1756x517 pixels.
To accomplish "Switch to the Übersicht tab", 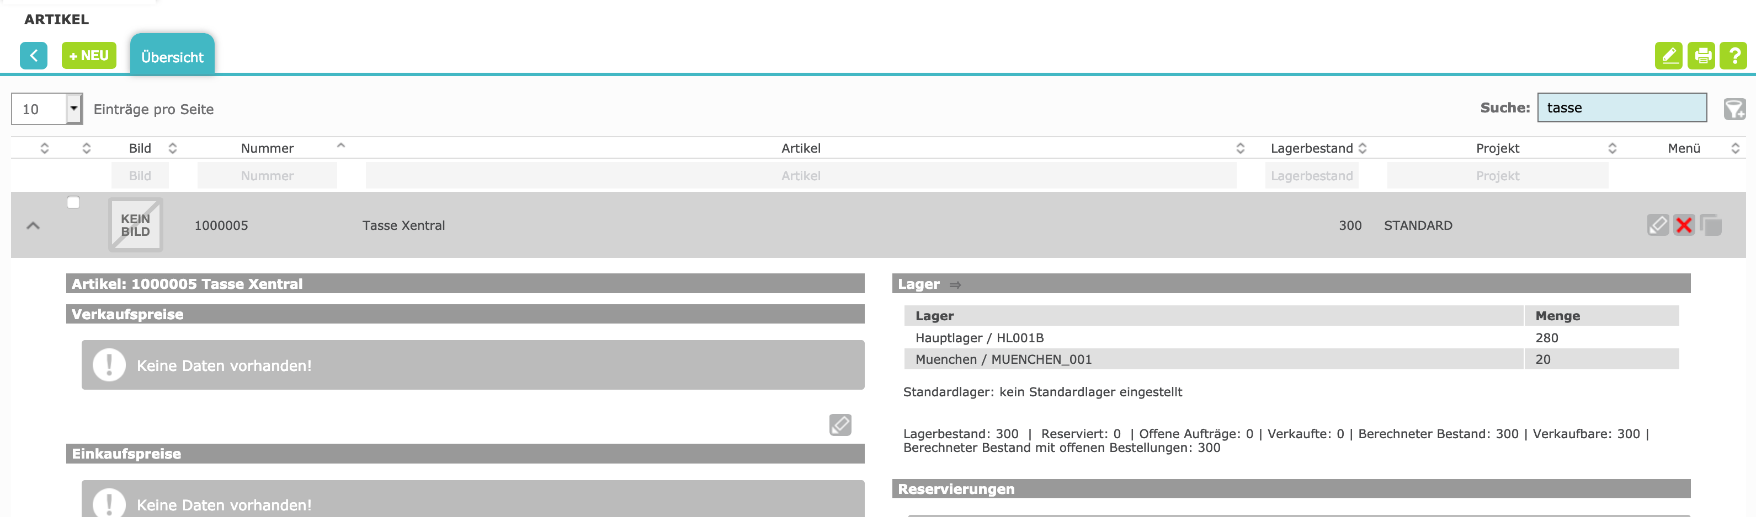I will pyautogui.click(x=172, y=57).
